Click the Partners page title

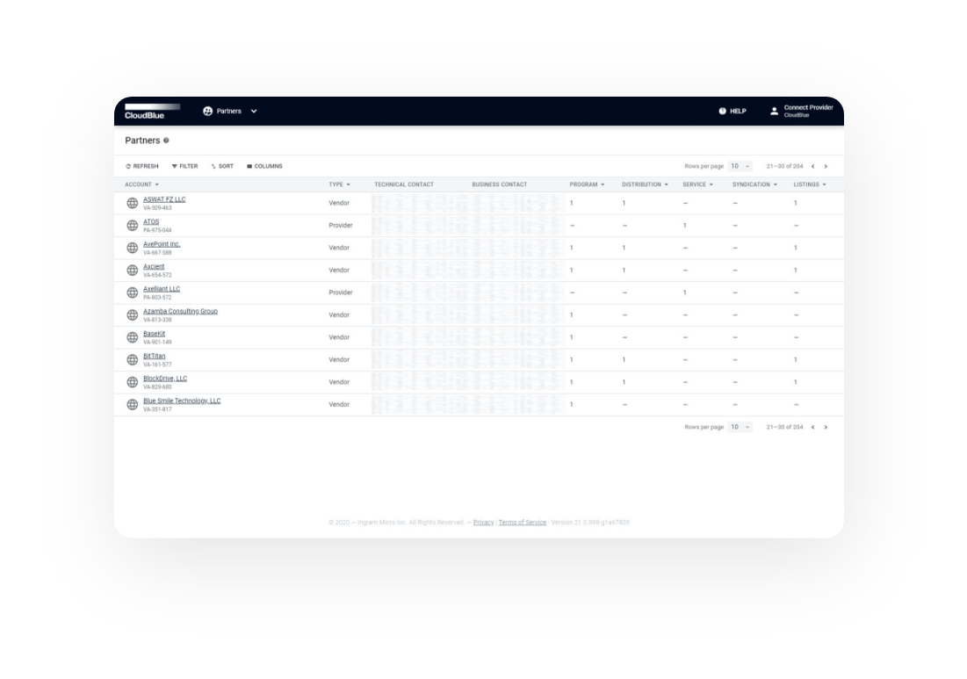142,141
